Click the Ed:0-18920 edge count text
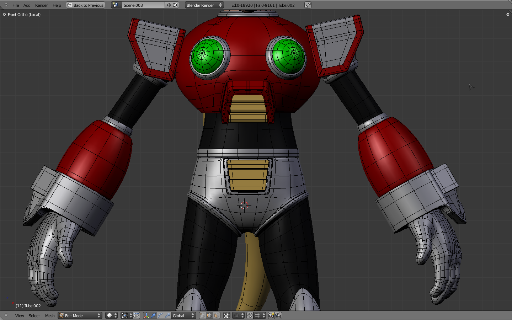 click(242, 5)
